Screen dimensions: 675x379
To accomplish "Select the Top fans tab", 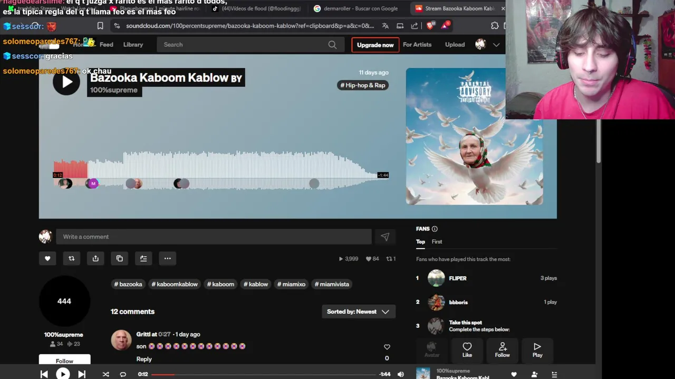I will (420, 242).
